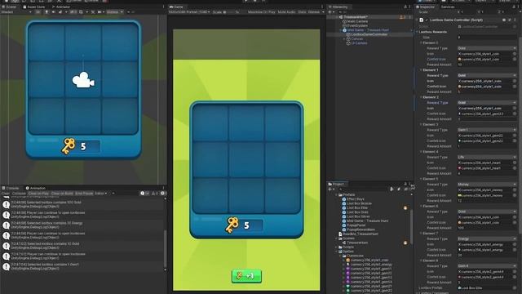This screenshot has width=522, height=294.
Task: Toggle scene audio icon
Action: tap(53, 12)
